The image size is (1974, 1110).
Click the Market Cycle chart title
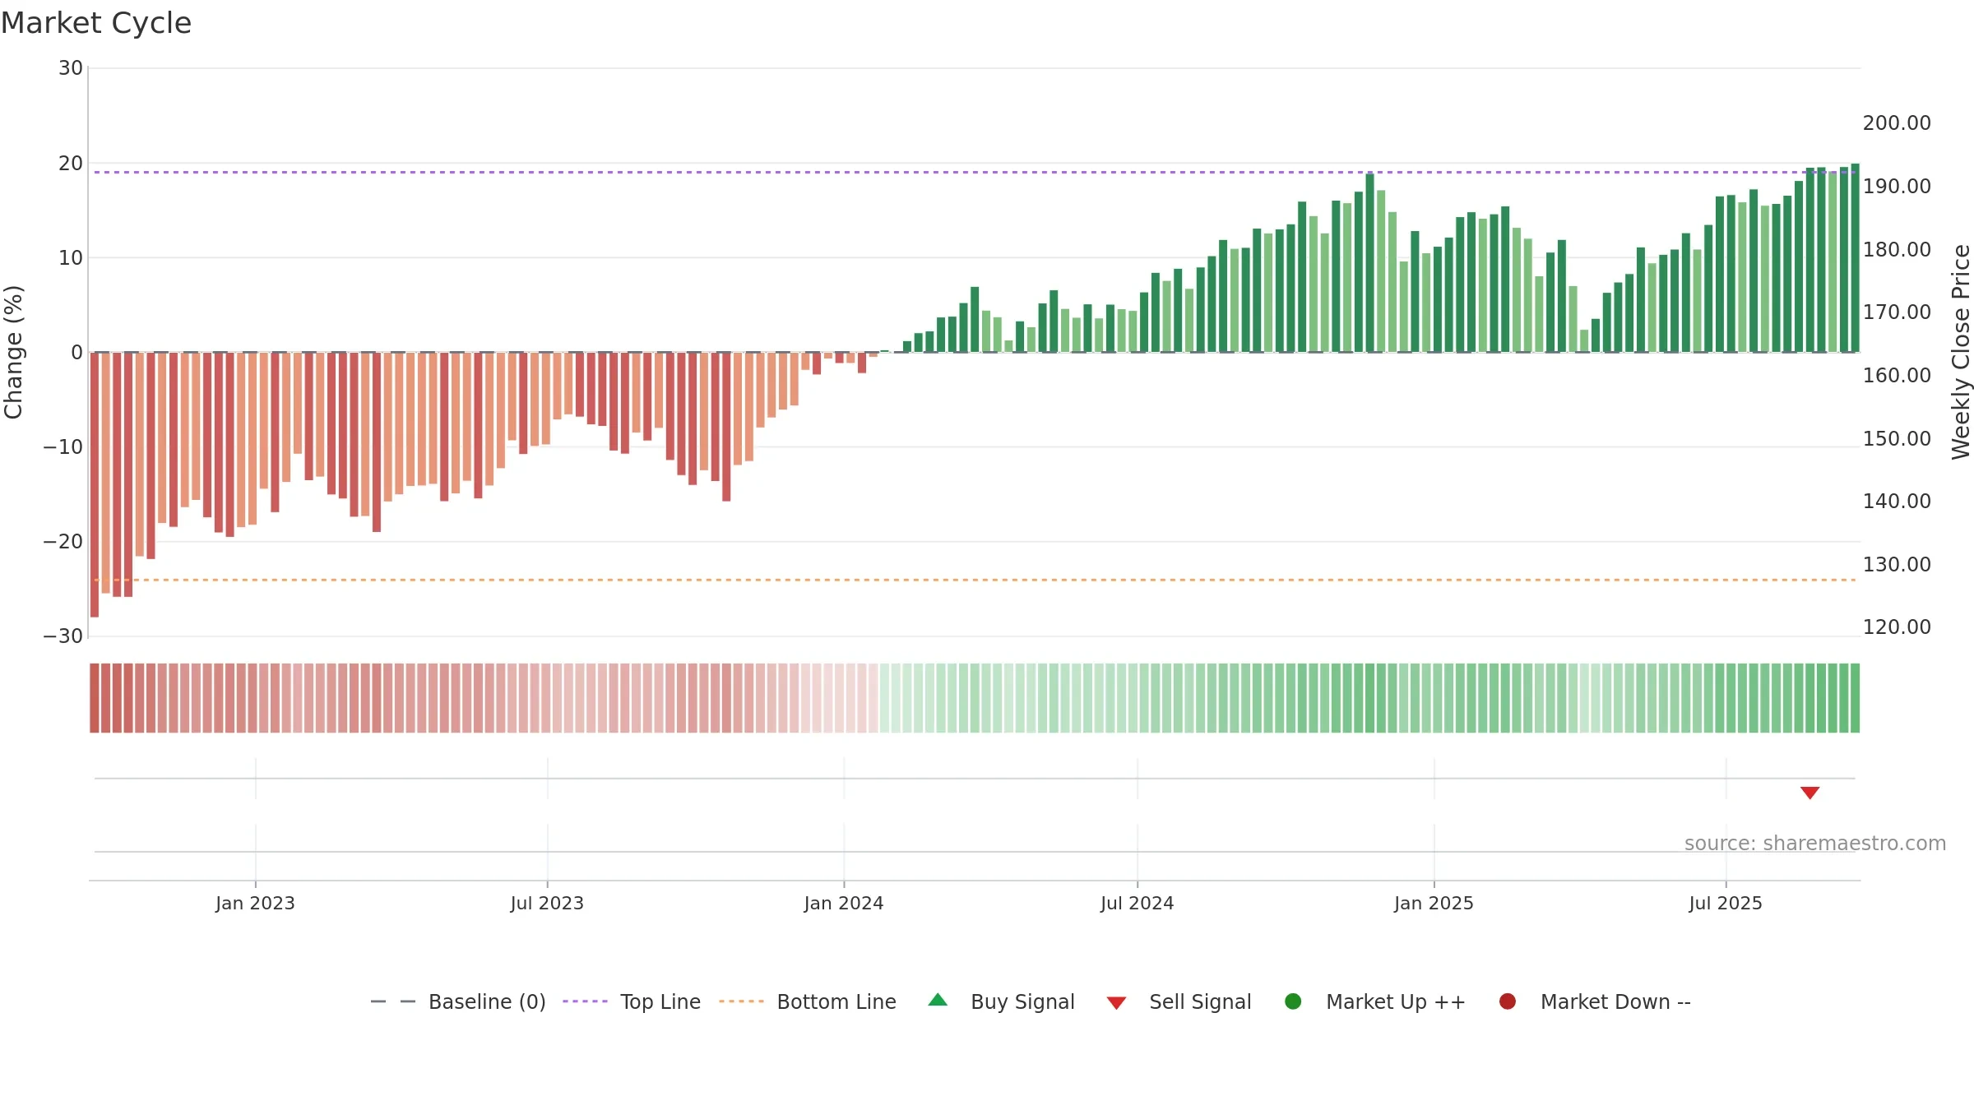pos(96,23)
